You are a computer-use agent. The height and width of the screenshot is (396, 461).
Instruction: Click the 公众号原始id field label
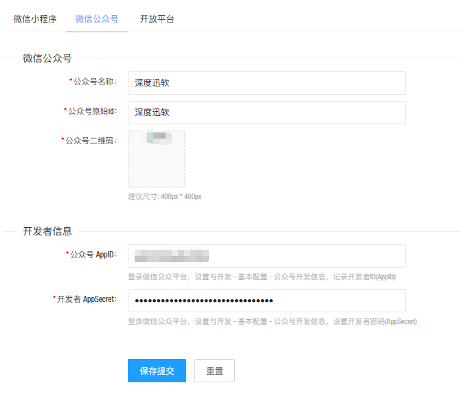pos(91,111)
